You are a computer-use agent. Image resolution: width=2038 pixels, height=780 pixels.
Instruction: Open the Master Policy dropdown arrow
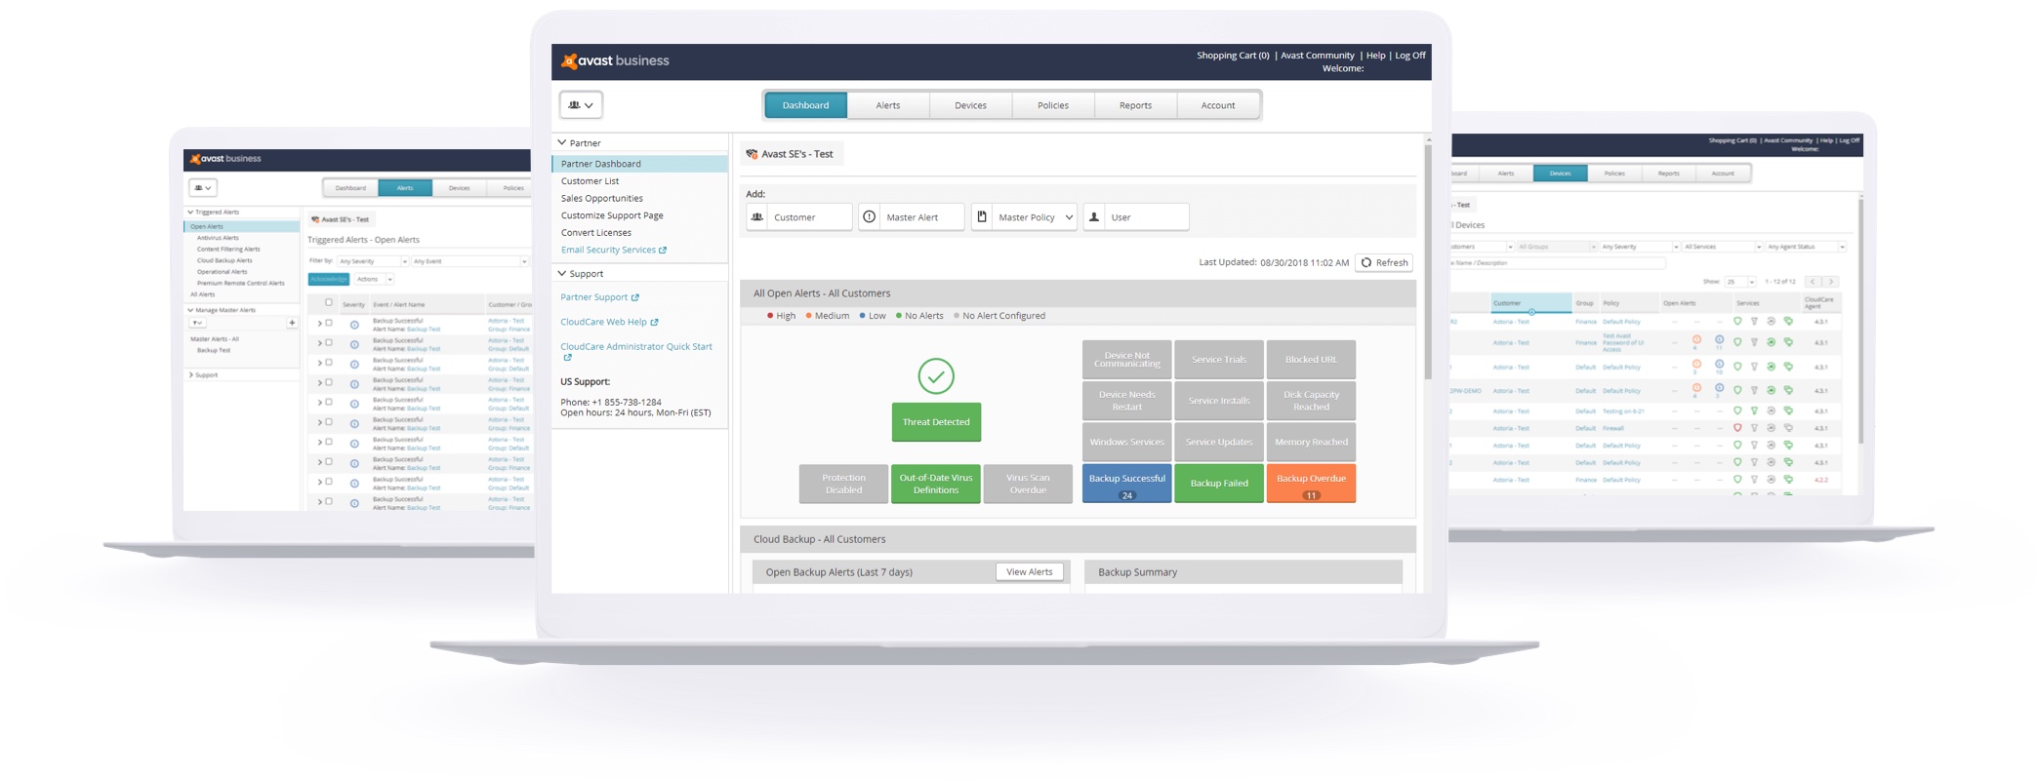[x=1069, y=217]
